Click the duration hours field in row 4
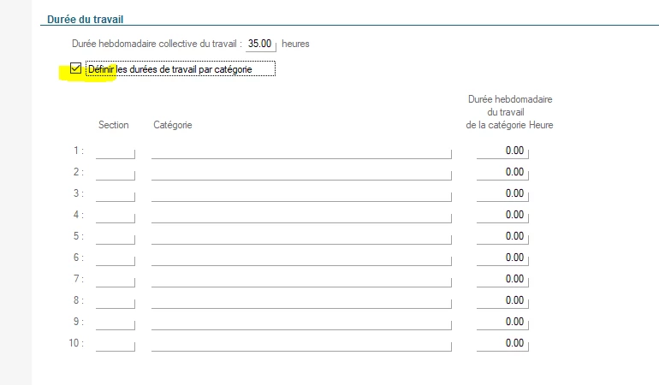The height and width of the screenshot is (385, 659). 502,215
